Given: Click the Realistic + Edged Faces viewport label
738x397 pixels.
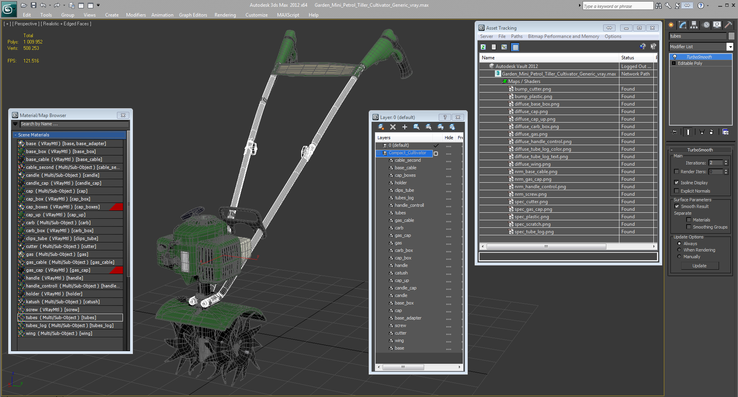Looking at the screenshot, I should [x=66, y=24].
